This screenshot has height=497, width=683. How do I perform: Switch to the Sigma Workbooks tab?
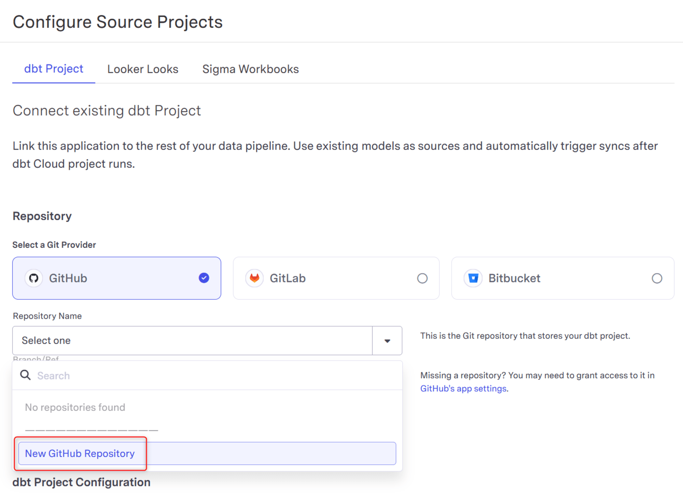click(x=250, y=69)
